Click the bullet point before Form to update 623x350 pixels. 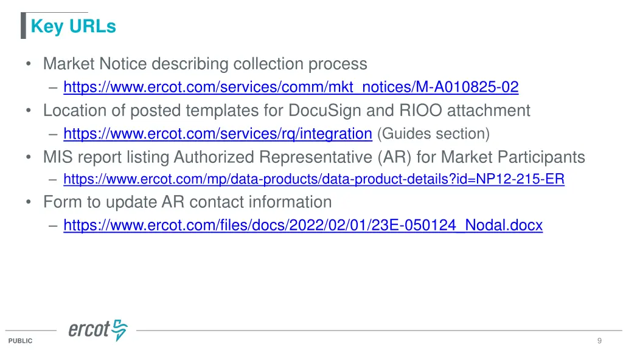(x=28, y=202)
